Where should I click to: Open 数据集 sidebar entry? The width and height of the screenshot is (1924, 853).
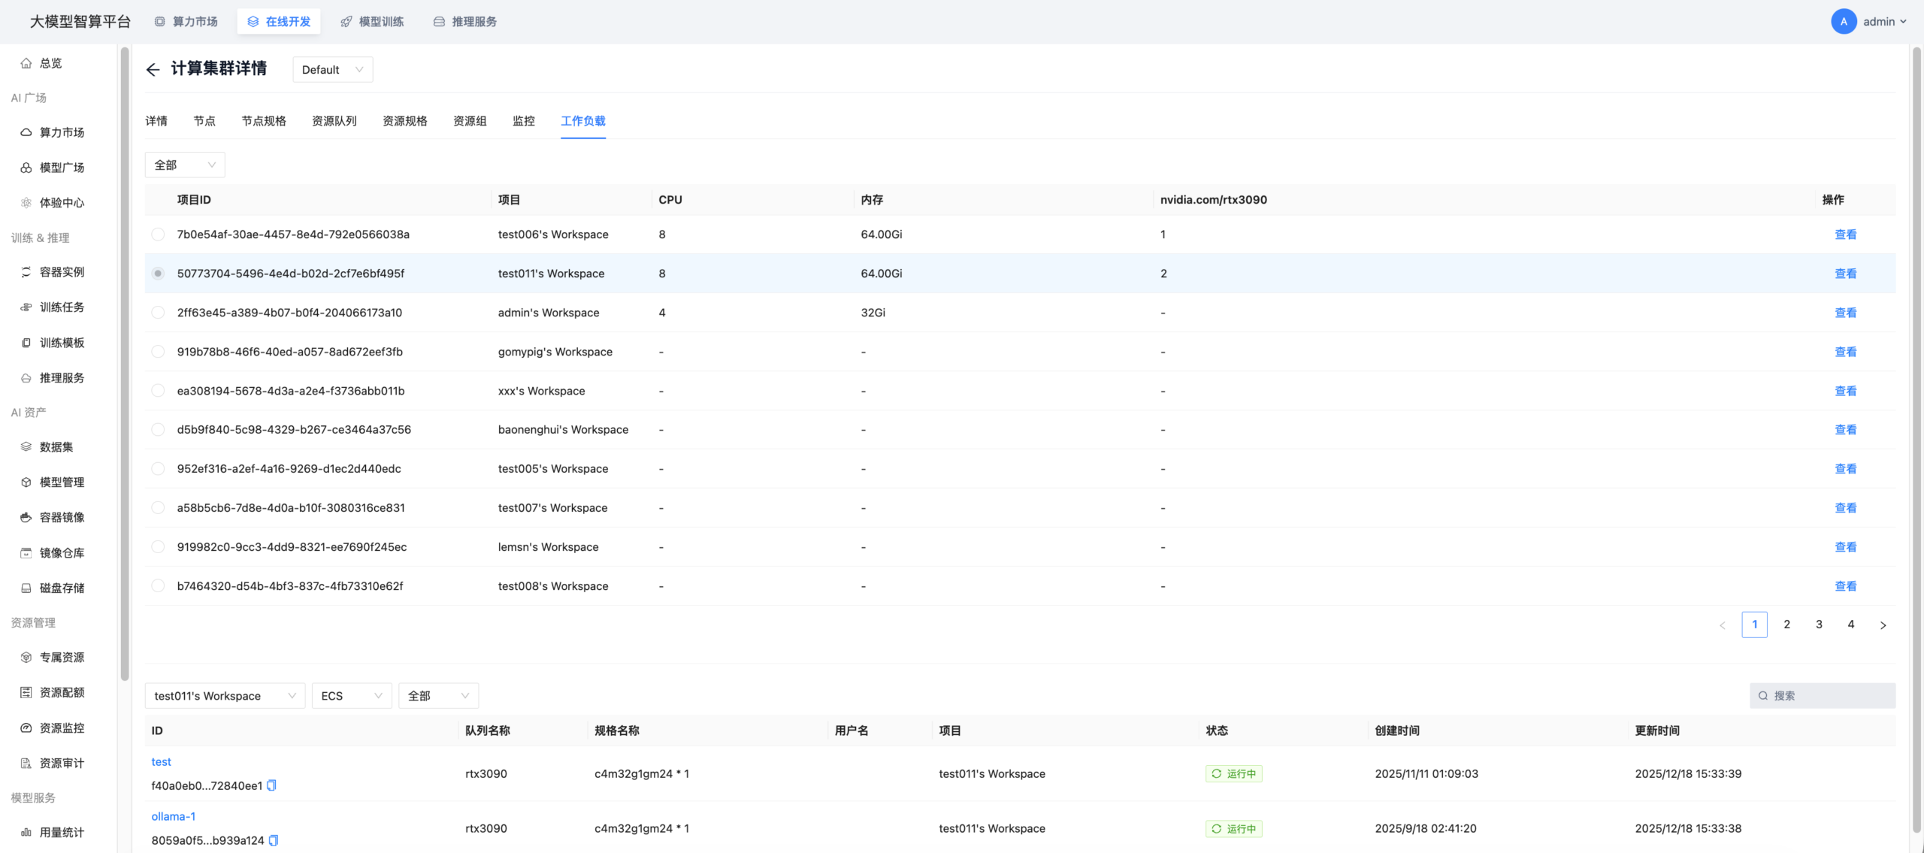pyautogui.click(x=56, y=447)
